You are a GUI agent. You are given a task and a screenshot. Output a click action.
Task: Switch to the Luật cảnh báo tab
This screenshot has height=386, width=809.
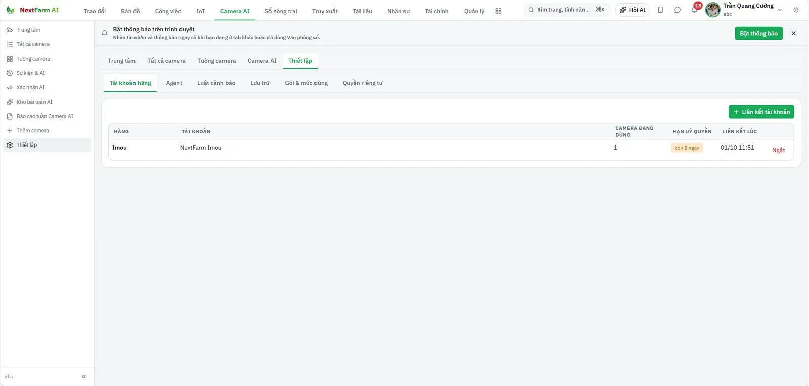pos(216,83)
